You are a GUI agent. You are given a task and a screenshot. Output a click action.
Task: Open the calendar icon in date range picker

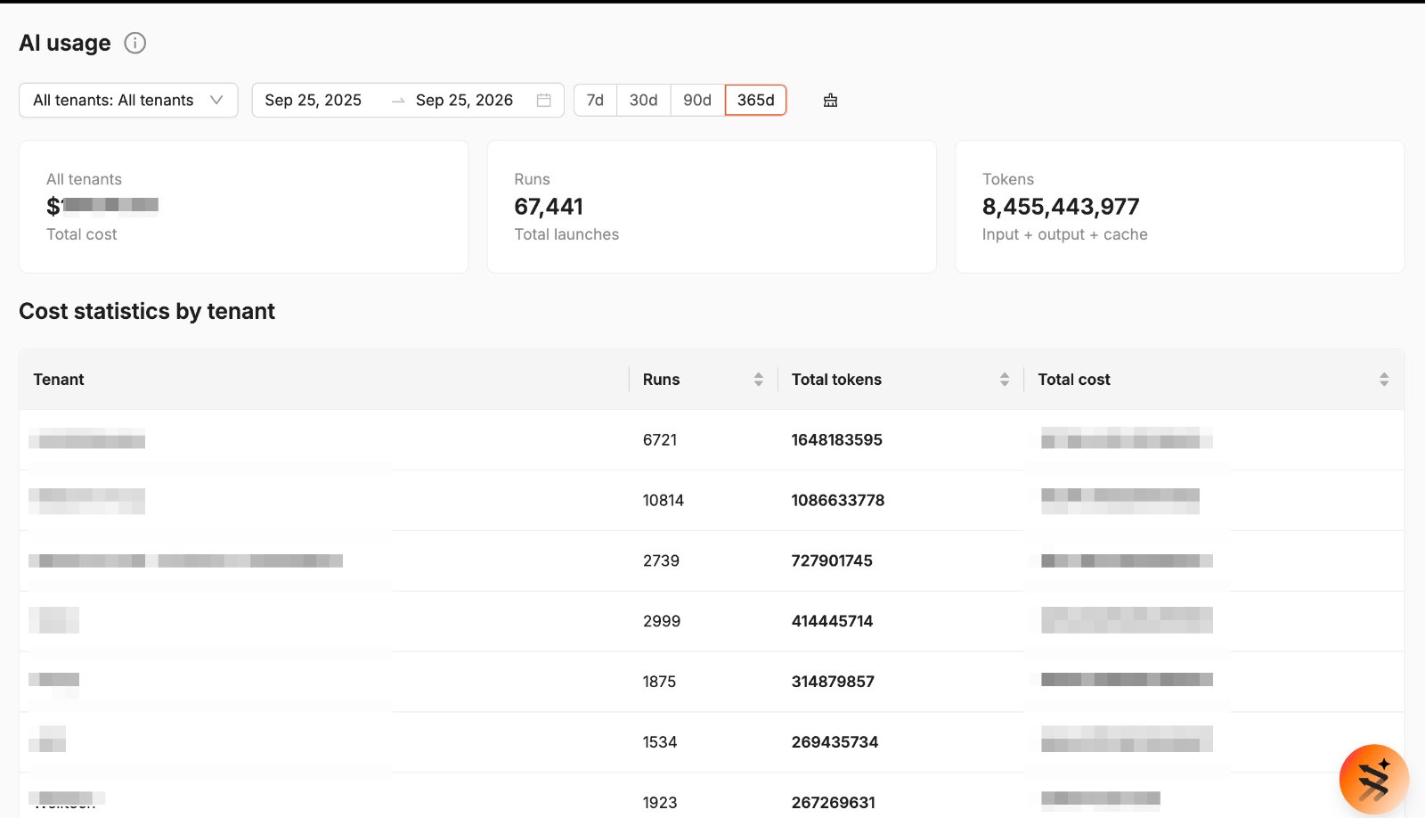tap(543, 100)
